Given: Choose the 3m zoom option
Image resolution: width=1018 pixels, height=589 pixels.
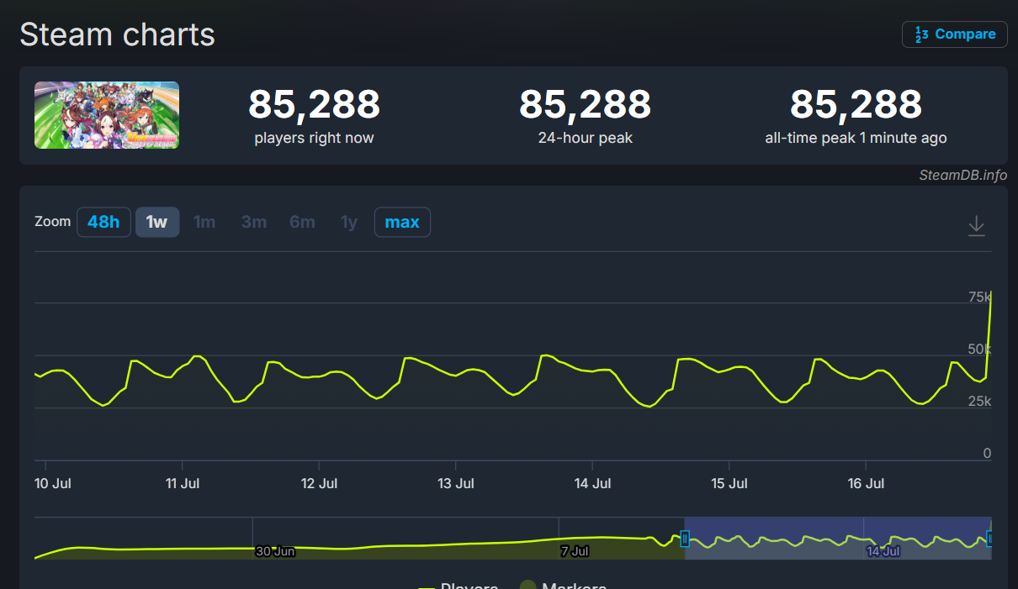Looking at the screenshot, I should pos(254,222).
